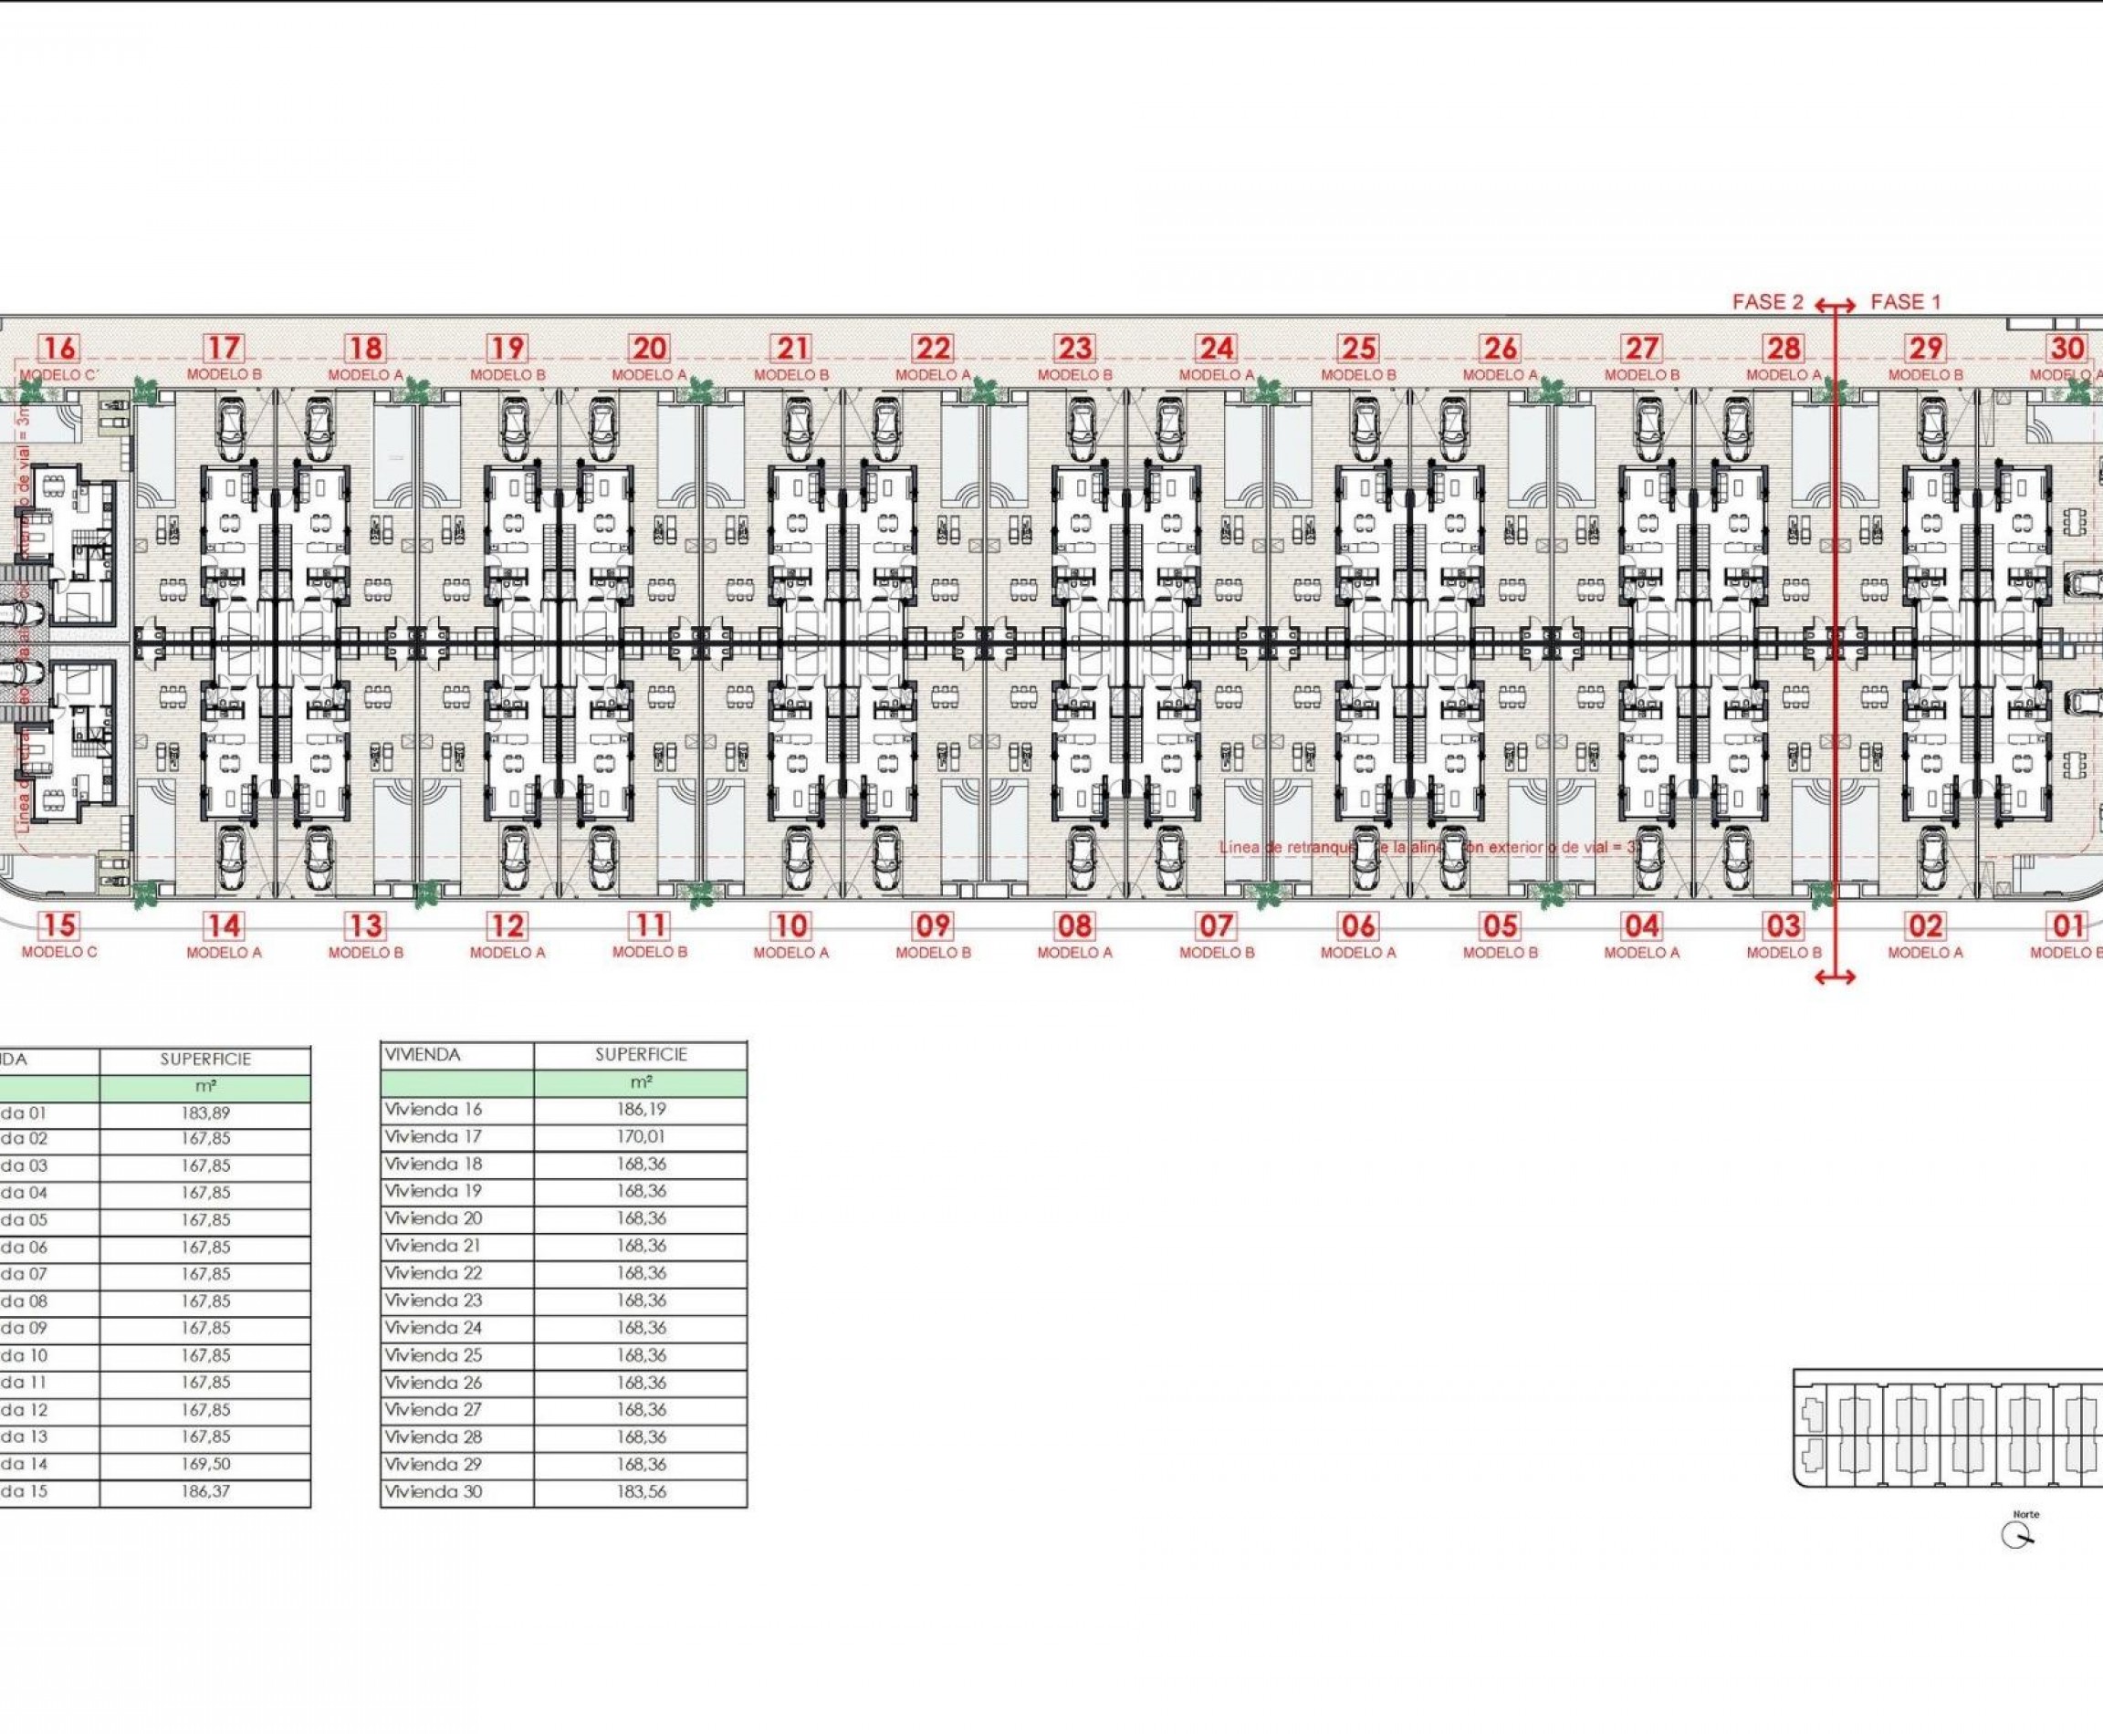This screenshot has height=1734, width=2103.
Task: Pick plot number 19
Action: (x=507, y=348)
